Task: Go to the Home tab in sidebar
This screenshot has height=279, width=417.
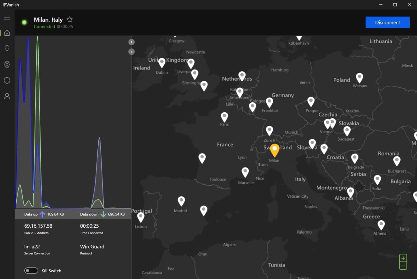Action: [x=7, y=33]
